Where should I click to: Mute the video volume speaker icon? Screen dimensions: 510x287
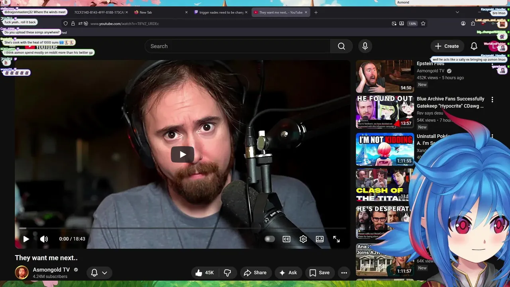pos(44,239)
